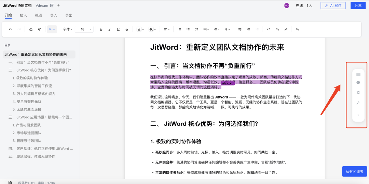The image size is (369, 184).
Task: Go to outline item 2. 市场与运营团队
Action: pyautogui.click(x=27, y=133)
